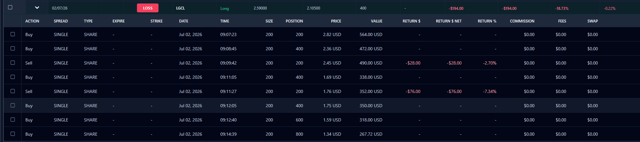Tick the 09:11:27 Sell row checkbox

13,91
